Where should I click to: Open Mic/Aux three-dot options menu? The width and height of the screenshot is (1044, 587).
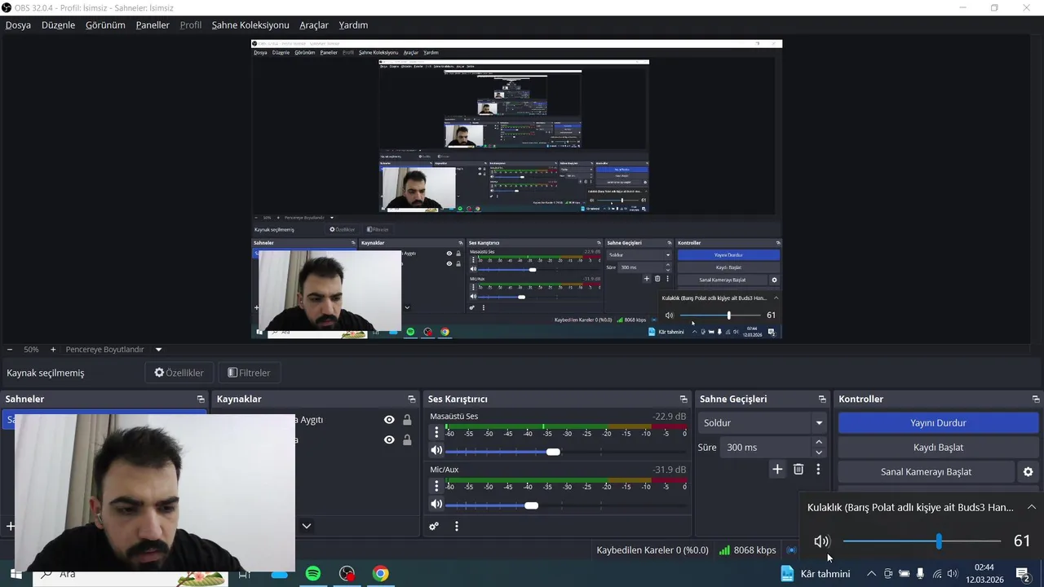point(436,486)
